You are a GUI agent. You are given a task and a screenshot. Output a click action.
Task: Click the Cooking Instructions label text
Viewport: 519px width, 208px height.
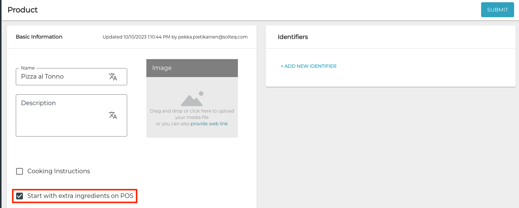pyautogui.click(x=59, y=171)
